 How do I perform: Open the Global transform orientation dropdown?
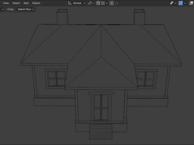click(77, 3)
